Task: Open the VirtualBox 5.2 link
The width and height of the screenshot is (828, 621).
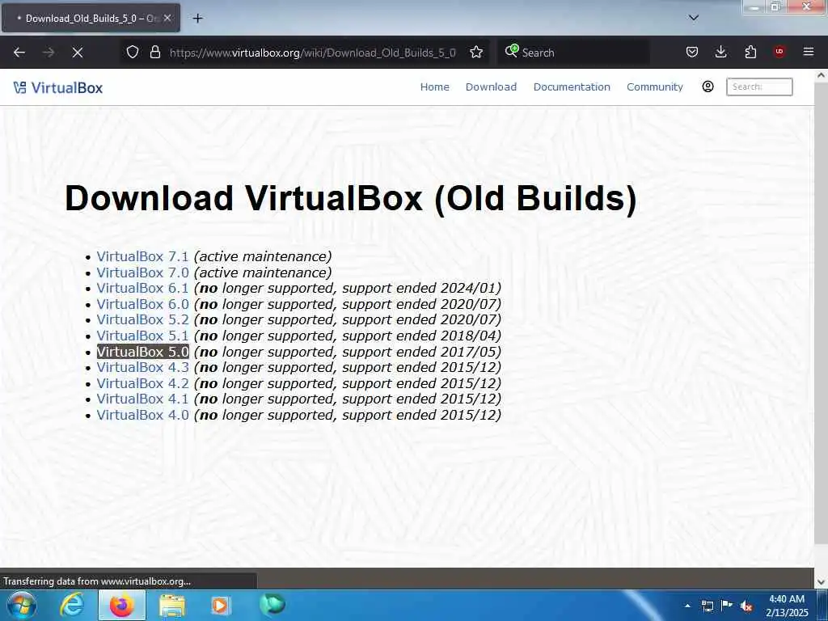Action: (x=142, y=320)
